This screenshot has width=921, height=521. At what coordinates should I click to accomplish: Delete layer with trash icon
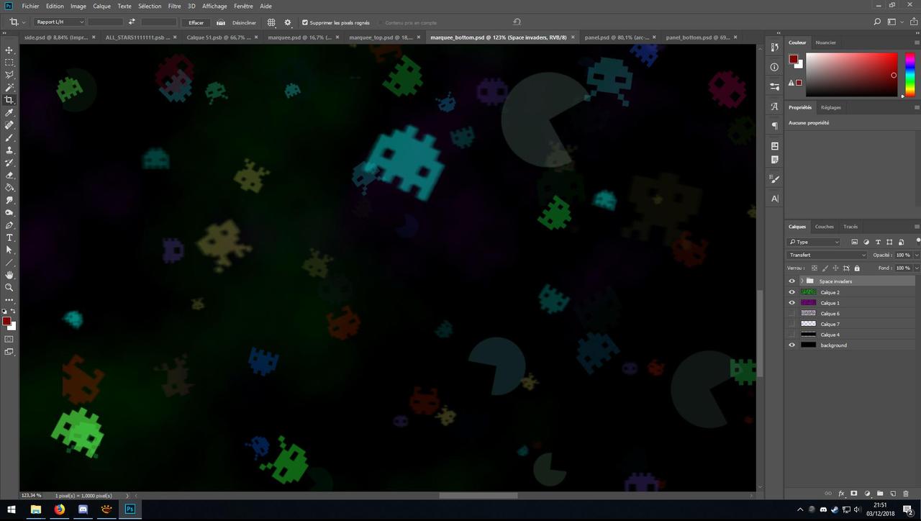[x=906, y=494]
